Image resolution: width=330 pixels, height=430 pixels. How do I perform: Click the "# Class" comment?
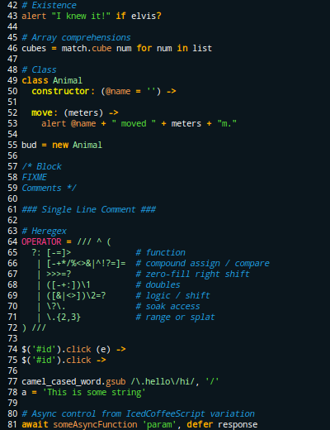[39, 69]
